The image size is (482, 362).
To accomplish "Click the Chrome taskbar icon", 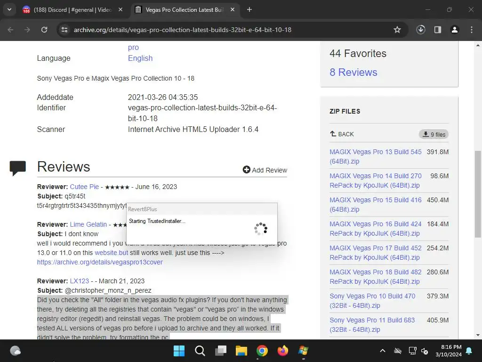I will click(262, 351).
